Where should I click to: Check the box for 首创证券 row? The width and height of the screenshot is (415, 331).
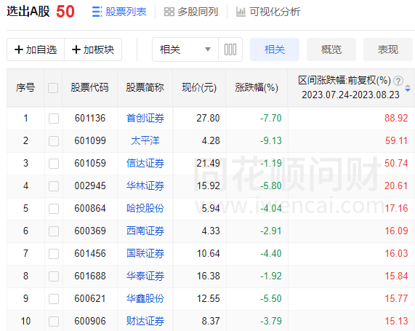point(54,119)
